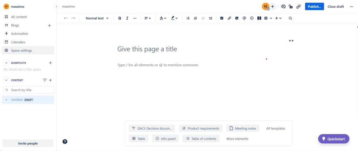Insert a link using the toolbar link icon
The width and height of the screenshot is (358, 151).
point(229,18)
